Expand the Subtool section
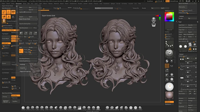The width and height of the screenshot is (200, 112). coord(181,54)
